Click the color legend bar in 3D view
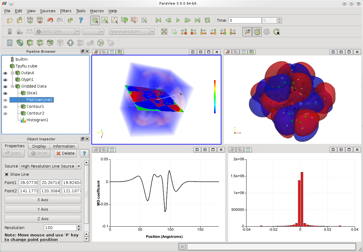Screen dimensions: 363x252 [215, 97]
